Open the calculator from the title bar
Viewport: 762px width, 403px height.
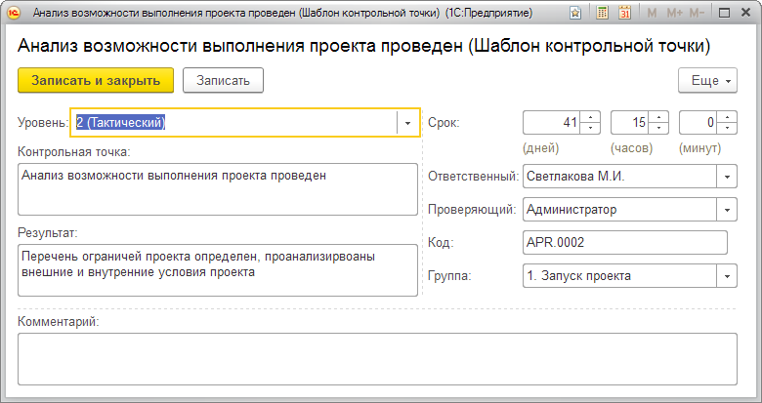602,14
